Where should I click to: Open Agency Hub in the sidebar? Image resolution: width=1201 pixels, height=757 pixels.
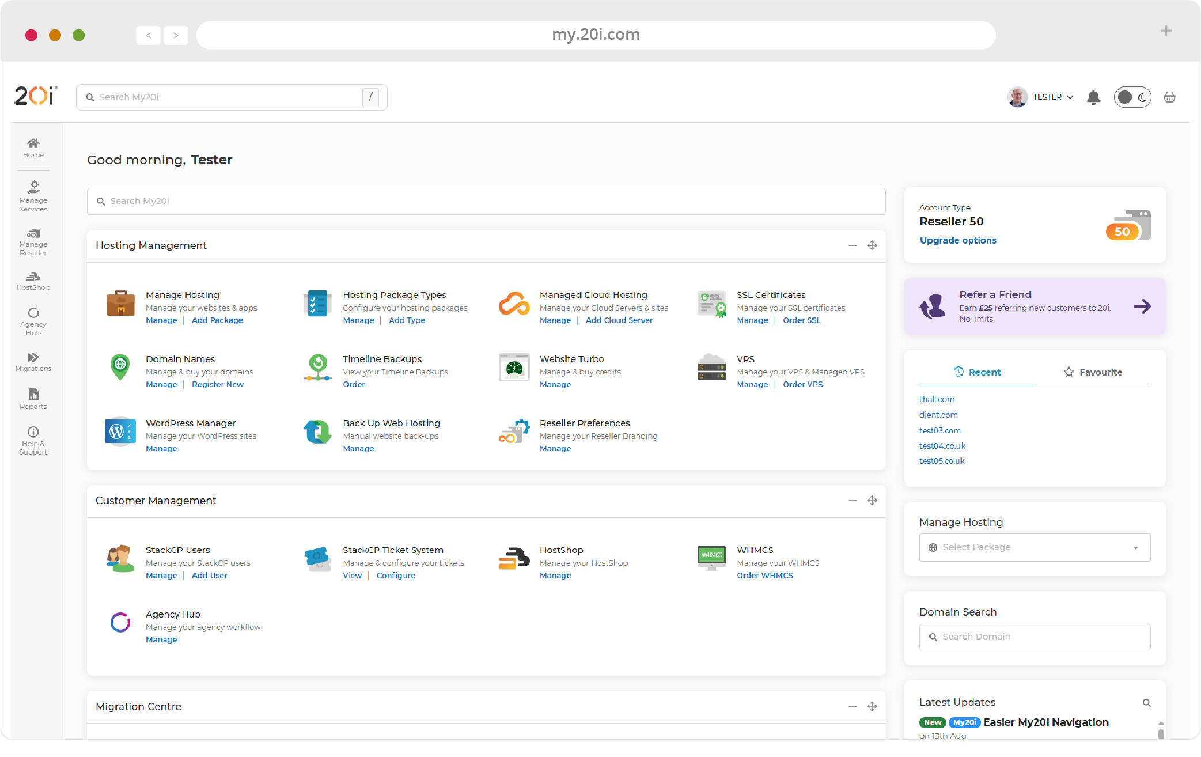pos(33,321)
